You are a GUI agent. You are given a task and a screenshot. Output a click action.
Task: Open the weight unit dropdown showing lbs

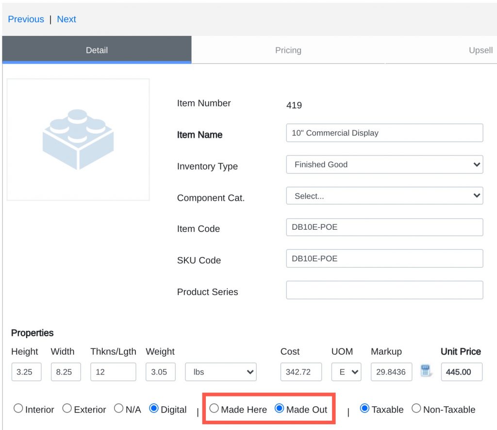(220, 371)
